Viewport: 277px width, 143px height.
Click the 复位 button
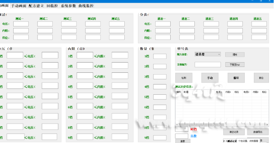click(x=261, y=78)
